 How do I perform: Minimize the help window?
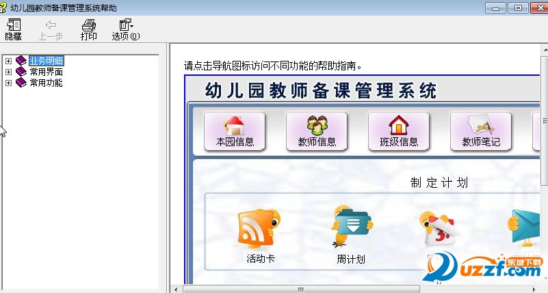tap(495, 8)
